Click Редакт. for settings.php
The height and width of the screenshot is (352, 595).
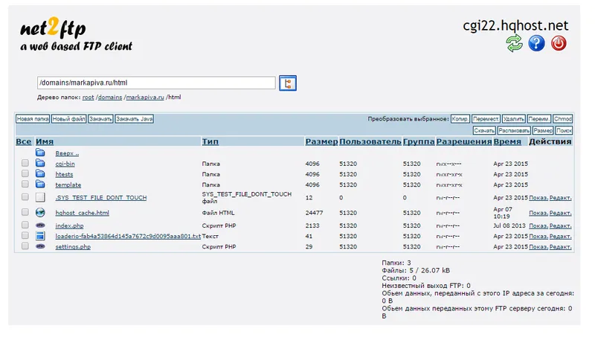561,247
